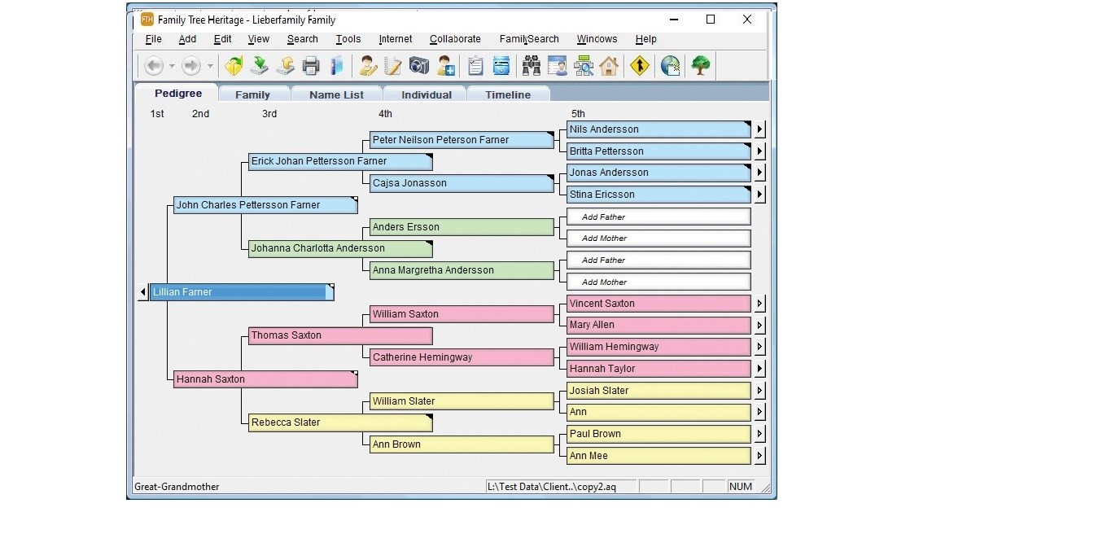Click the notepad with pencil icon
The image size is (1107, 534).
tap(393, 66)
